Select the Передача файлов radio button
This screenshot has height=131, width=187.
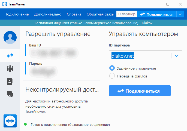coord(112,76)
